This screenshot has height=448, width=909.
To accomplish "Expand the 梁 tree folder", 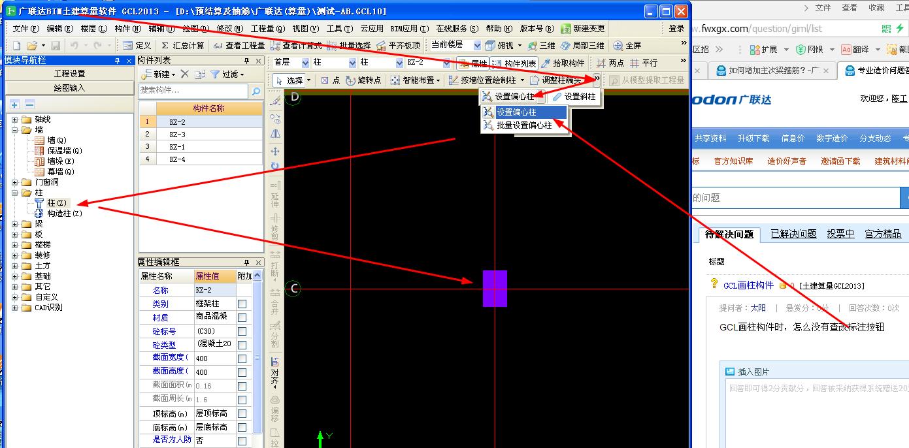I will 15,224.
